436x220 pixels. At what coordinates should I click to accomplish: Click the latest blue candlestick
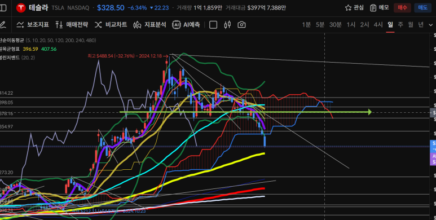265,140
